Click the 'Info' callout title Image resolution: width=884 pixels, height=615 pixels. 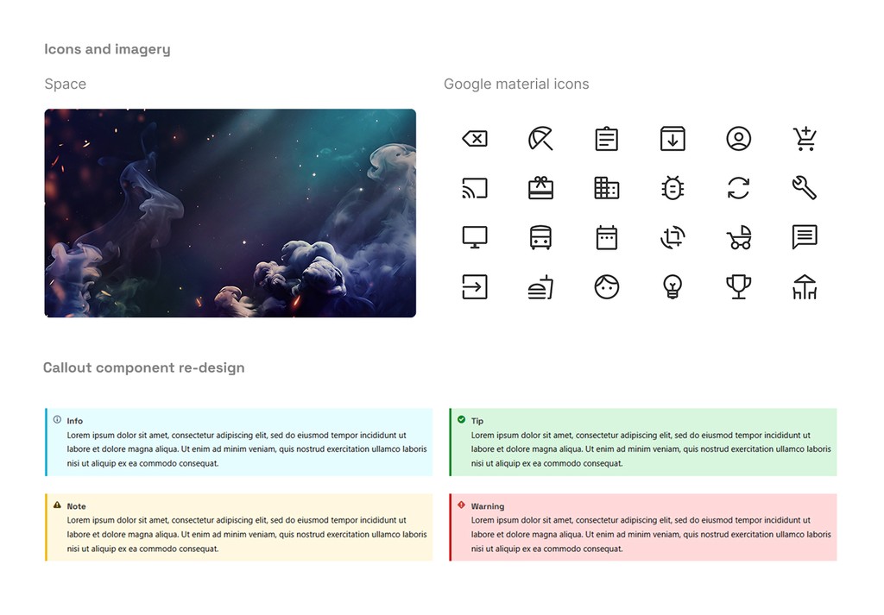pyautogui.click(x=75, y=421)
